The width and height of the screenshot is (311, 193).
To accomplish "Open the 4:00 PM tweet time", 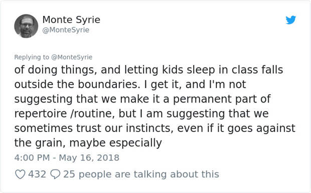I will (x=32, y=158).
